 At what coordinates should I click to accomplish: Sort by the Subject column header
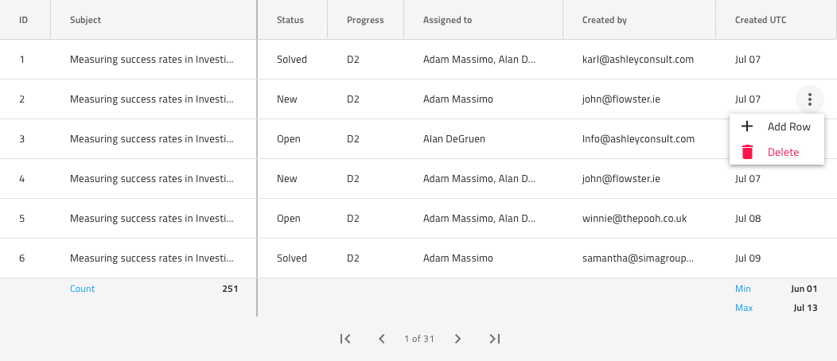pos(86,20)
